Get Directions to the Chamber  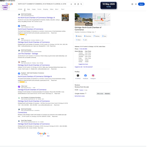coord(88,36)
